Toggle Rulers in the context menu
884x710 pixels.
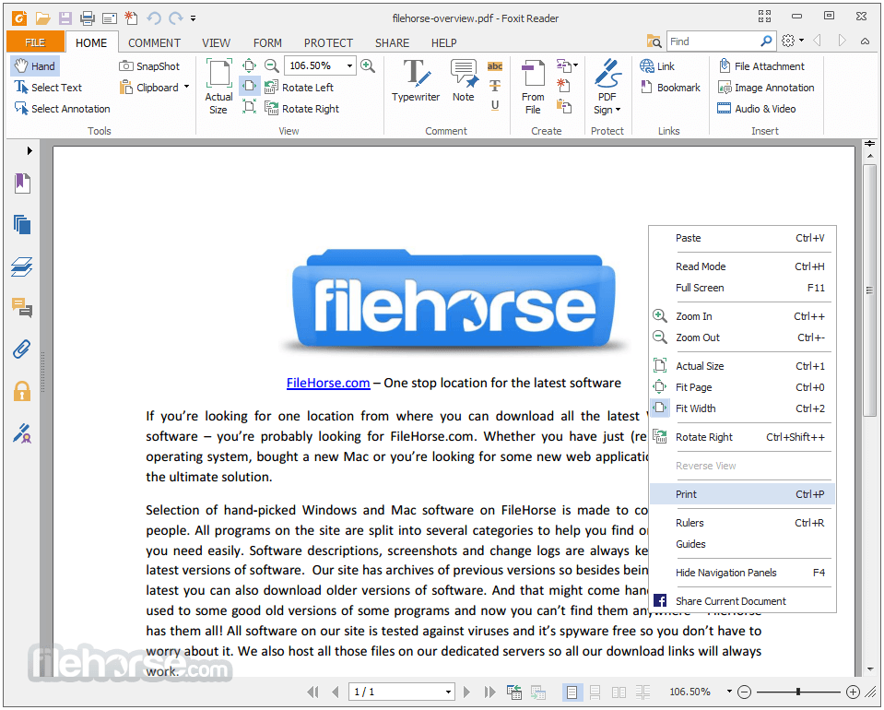click(742, 523)
